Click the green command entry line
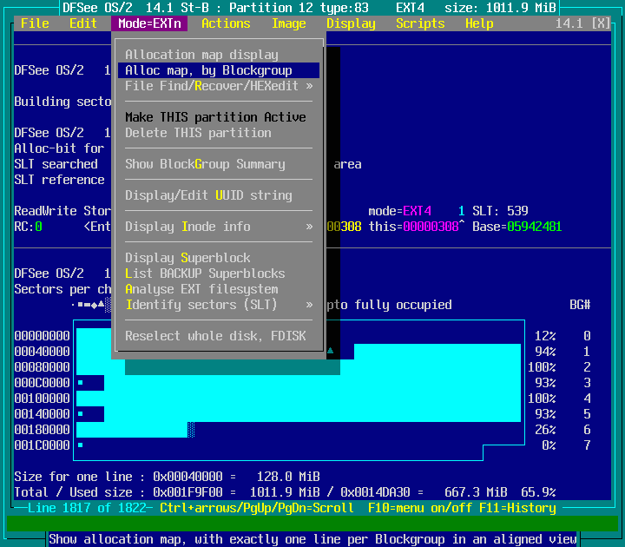 pos(312,523)
